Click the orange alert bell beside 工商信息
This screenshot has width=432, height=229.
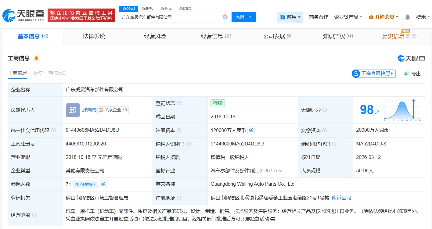point(36,58)
